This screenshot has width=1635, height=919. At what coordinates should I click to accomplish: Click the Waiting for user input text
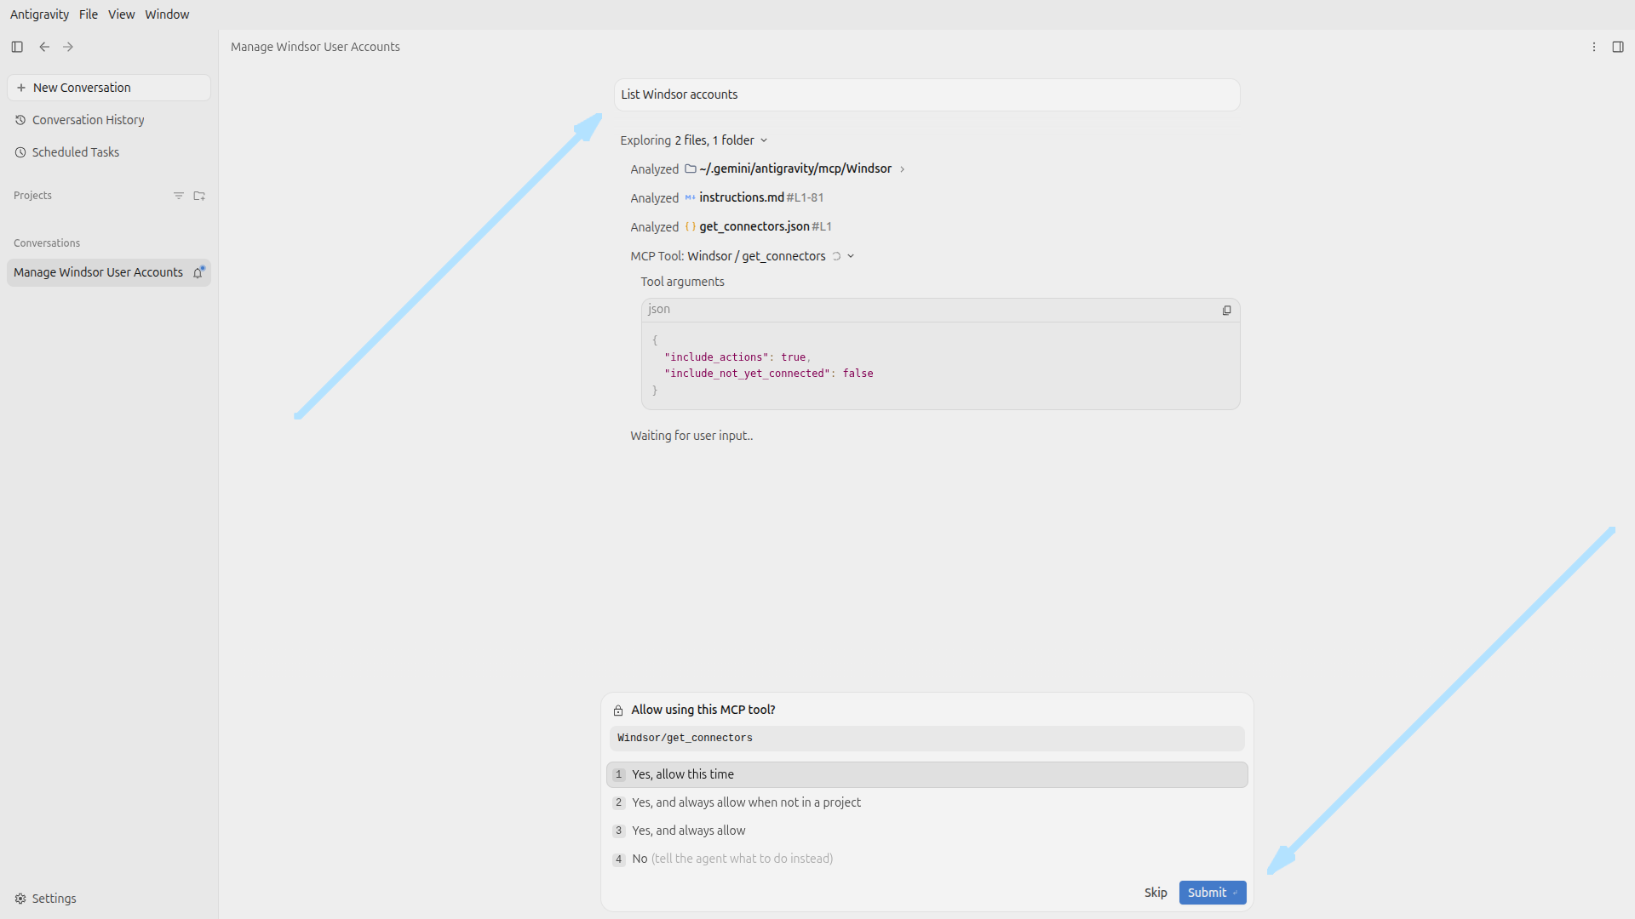tap(691, 436)
